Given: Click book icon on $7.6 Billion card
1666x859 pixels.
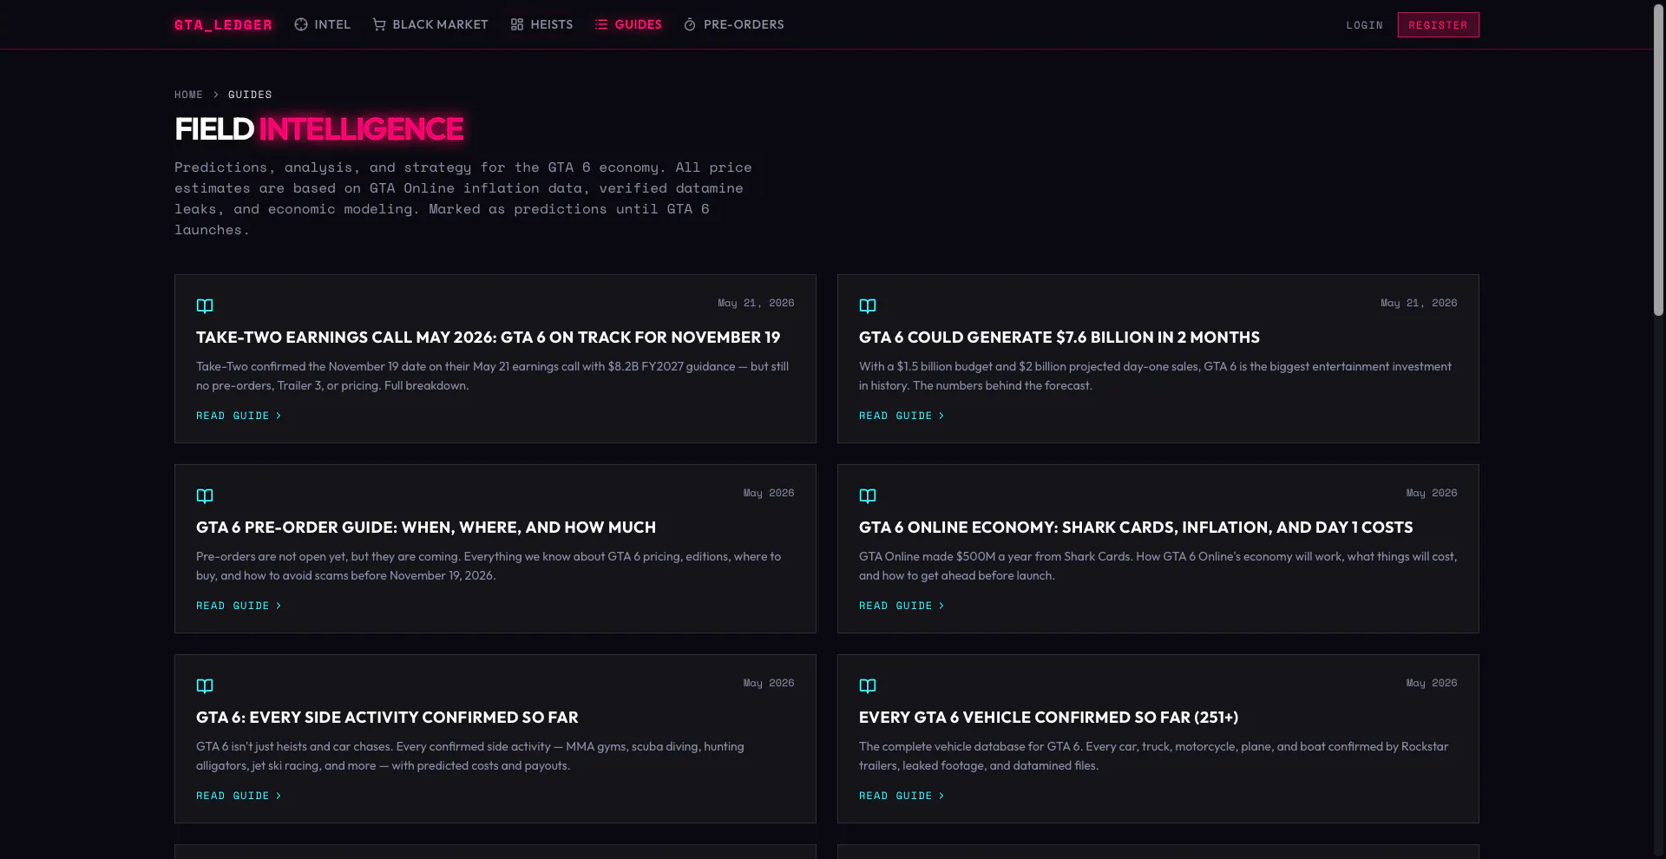Looking at the screenshot, I should (x=868, y=306).
